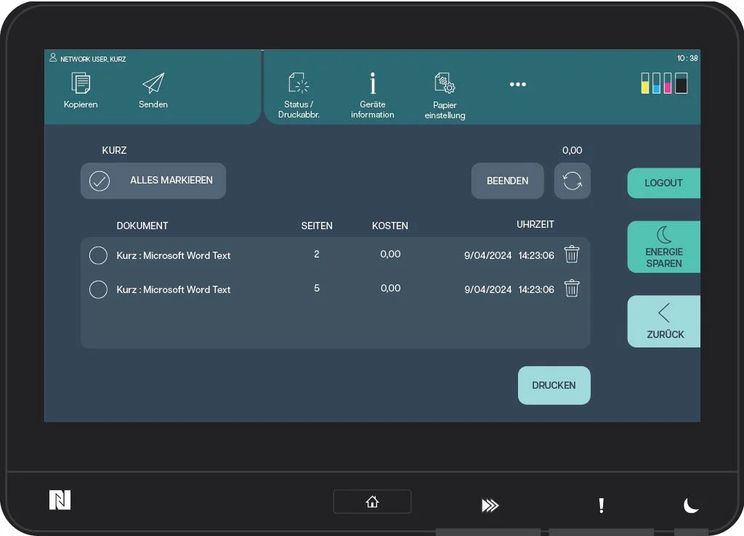The width and height of the screenshot is (744, 536).
Task: Click the BEENDEN button
Action: click(507, 181)
